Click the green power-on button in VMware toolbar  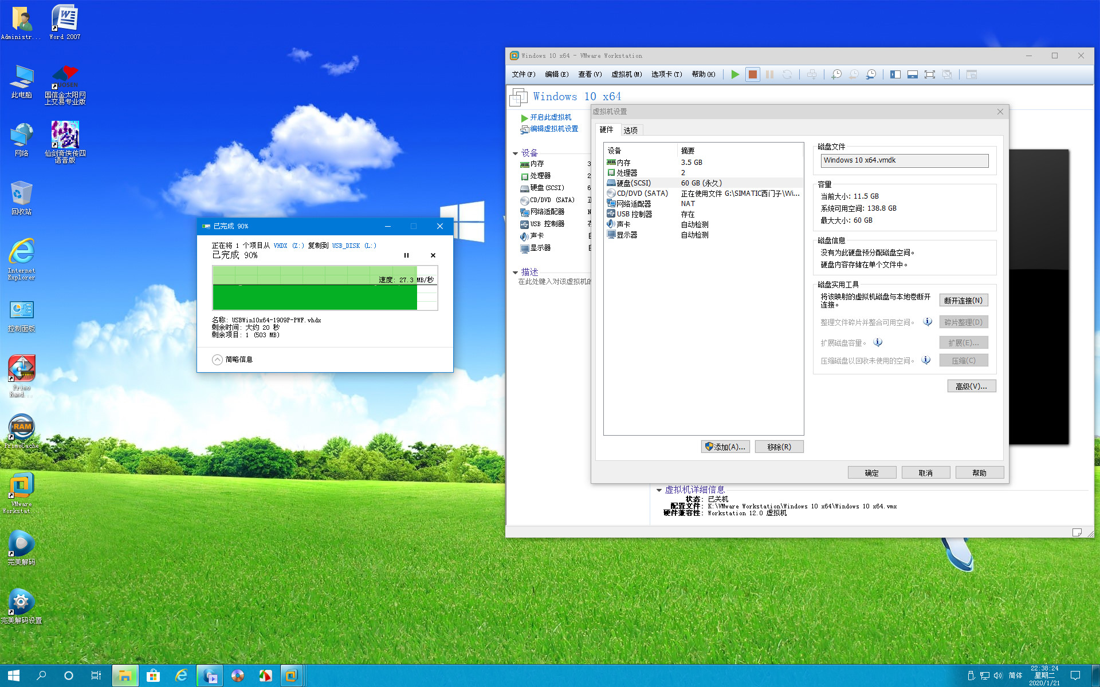[x=735, y=74]
